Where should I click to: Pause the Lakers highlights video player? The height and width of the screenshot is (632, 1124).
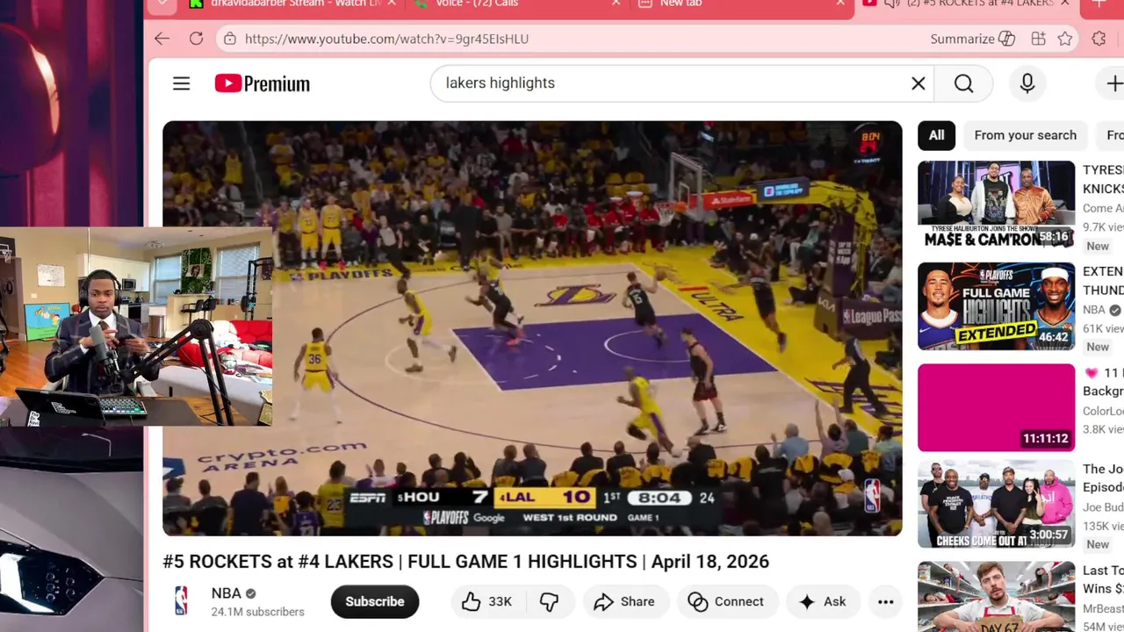tap(532, 328)
